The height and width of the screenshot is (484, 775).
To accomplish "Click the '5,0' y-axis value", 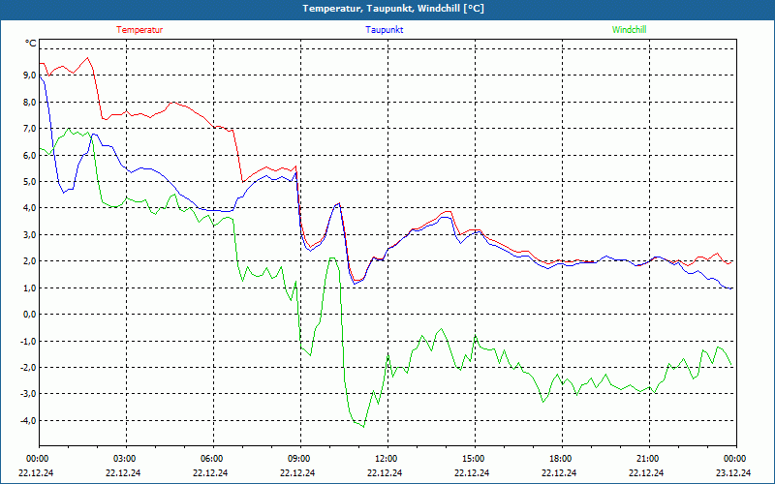I will [x=29, y=181].
